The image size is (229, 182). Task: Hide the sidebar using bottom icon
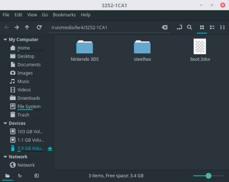tap(37, 176)
